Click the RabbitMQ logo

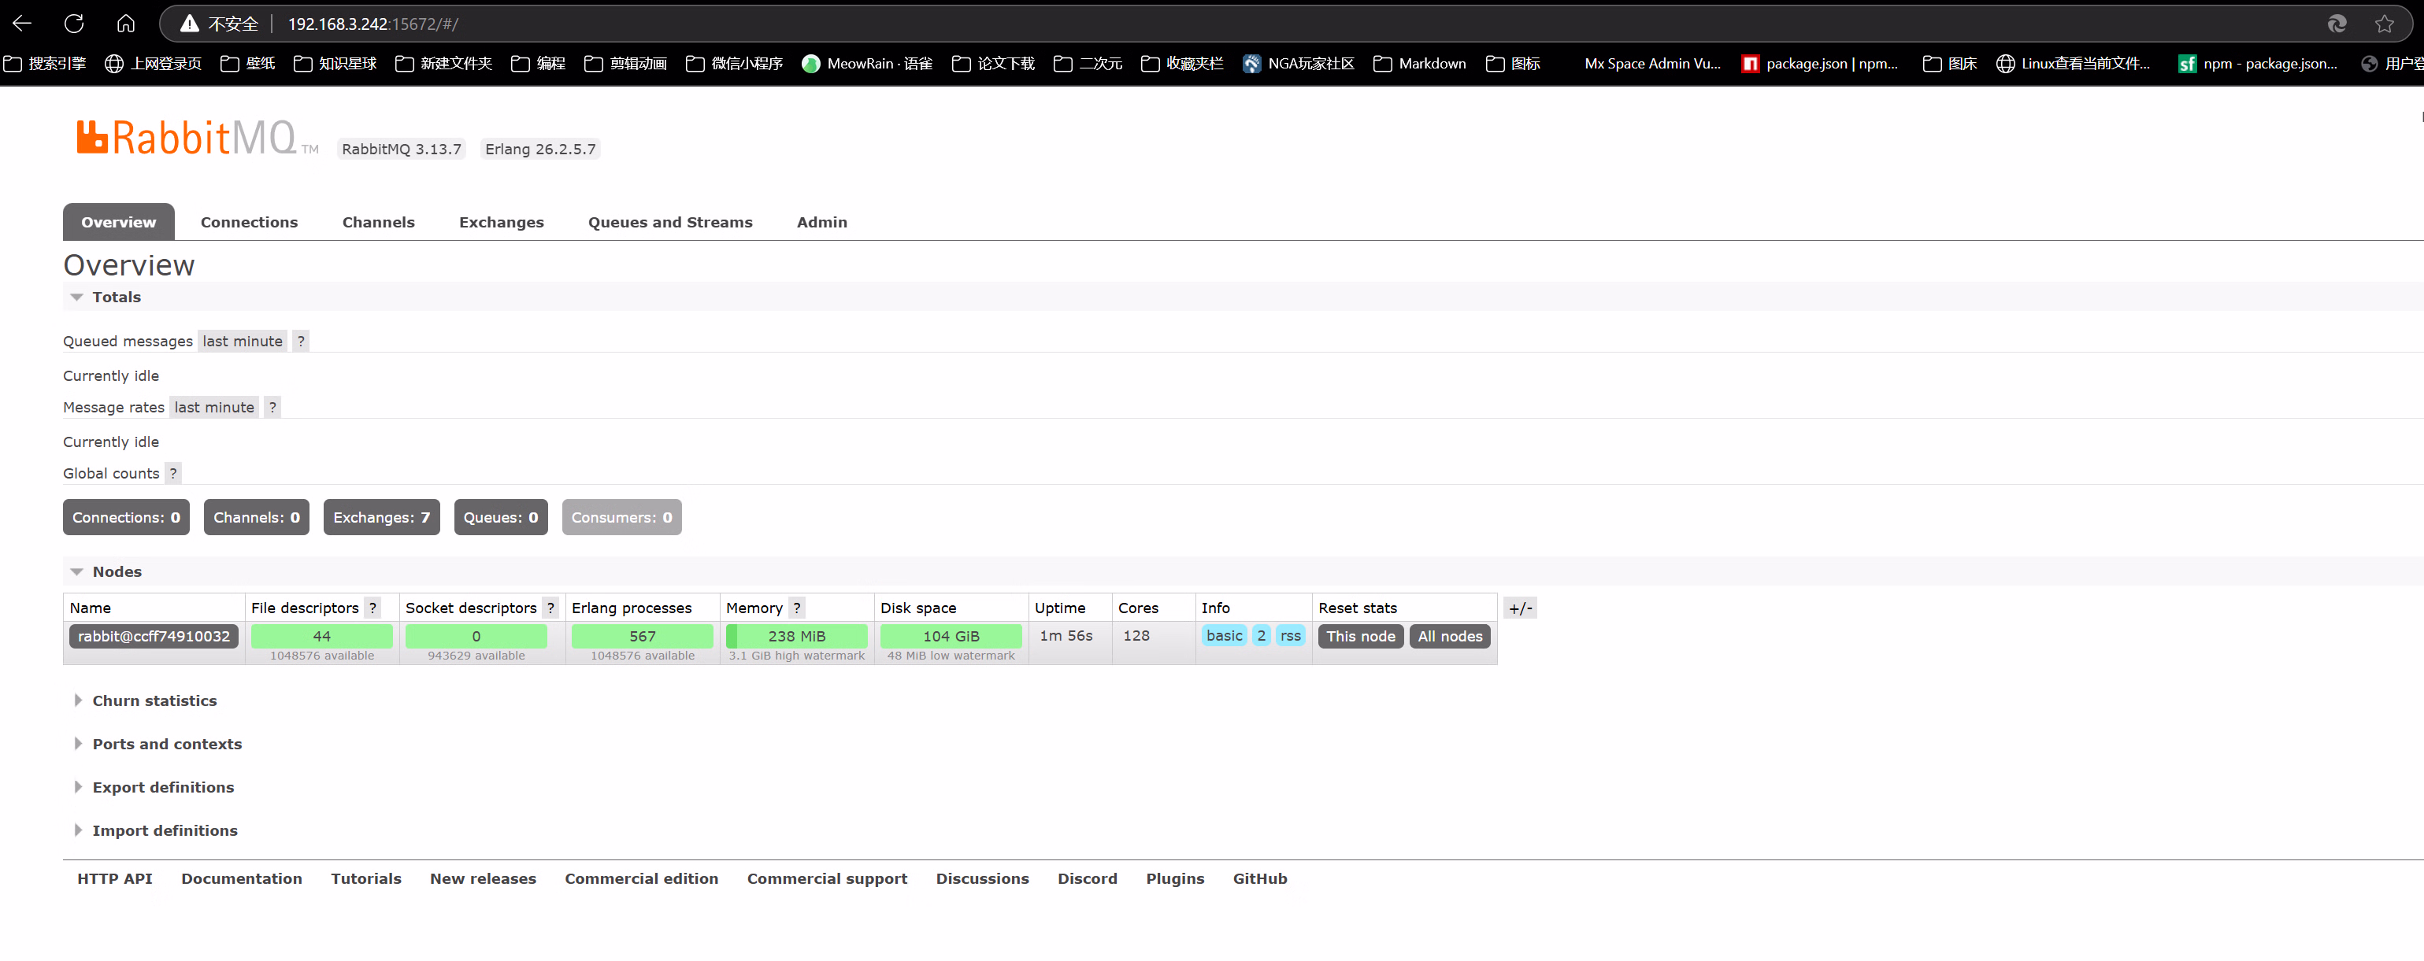(187, 137)
